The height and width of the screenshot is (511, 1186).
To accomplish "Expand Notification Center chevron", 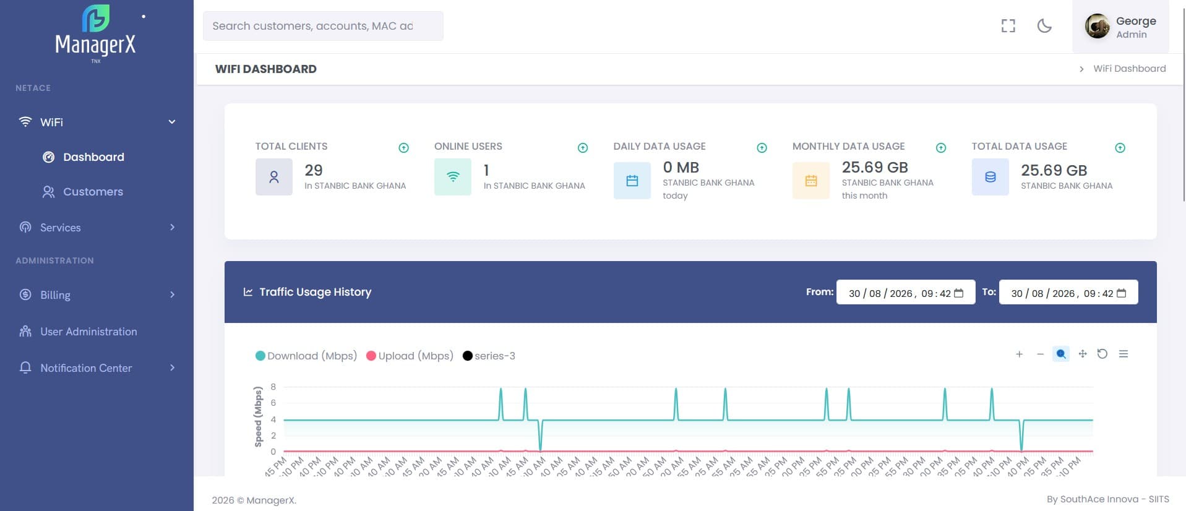I will (x=172, y=367).
